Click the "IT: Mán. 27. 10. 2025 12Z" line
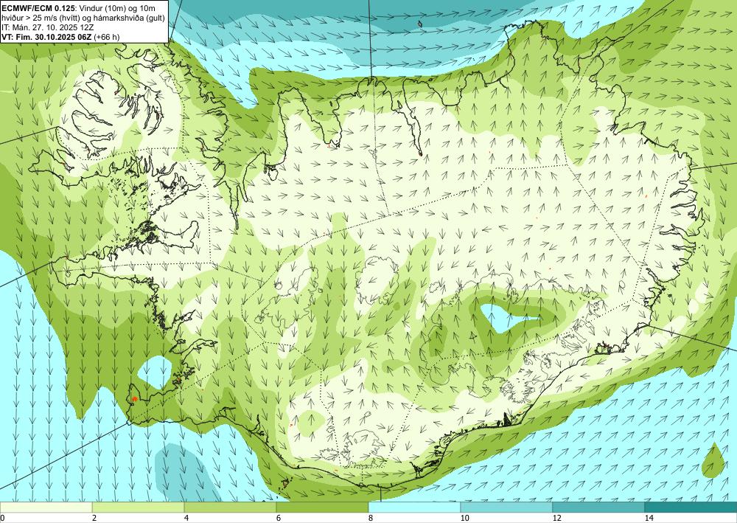 coord(47,27)
